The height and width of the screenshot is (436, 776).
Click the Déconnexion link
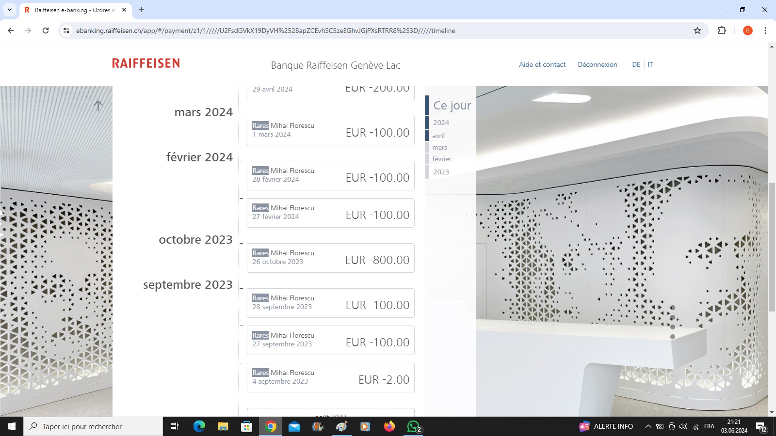pos(597,64)
